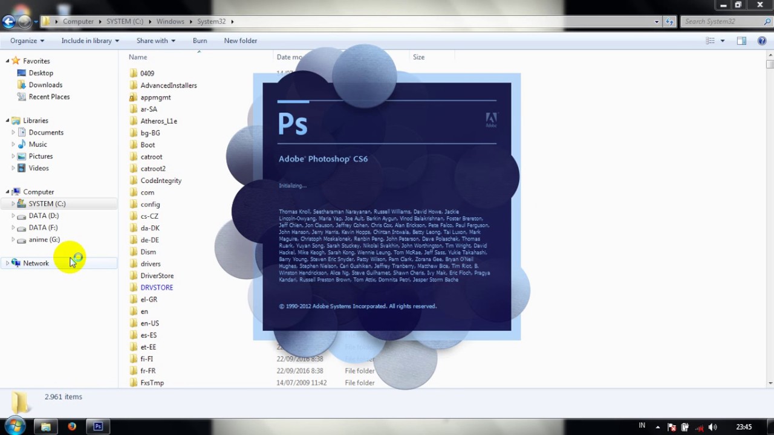Click the Music library icon

pos(22,144)
